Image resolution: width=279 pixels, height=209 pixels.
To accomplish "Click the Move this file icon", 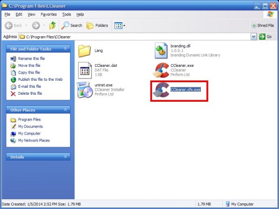I will tap(13, 66).
